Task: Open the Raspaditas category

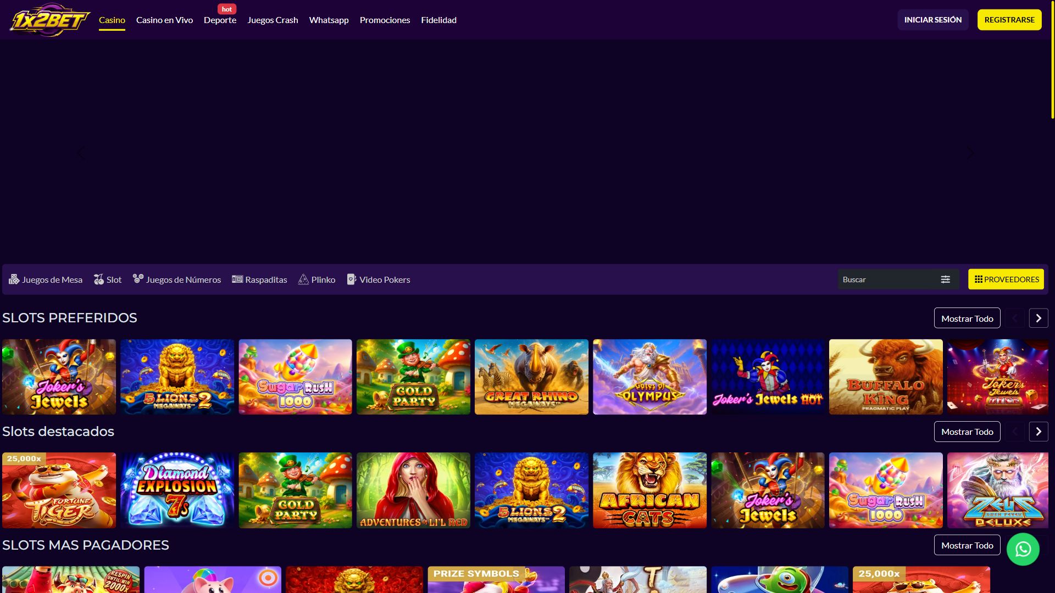Action: pos(259,279)
